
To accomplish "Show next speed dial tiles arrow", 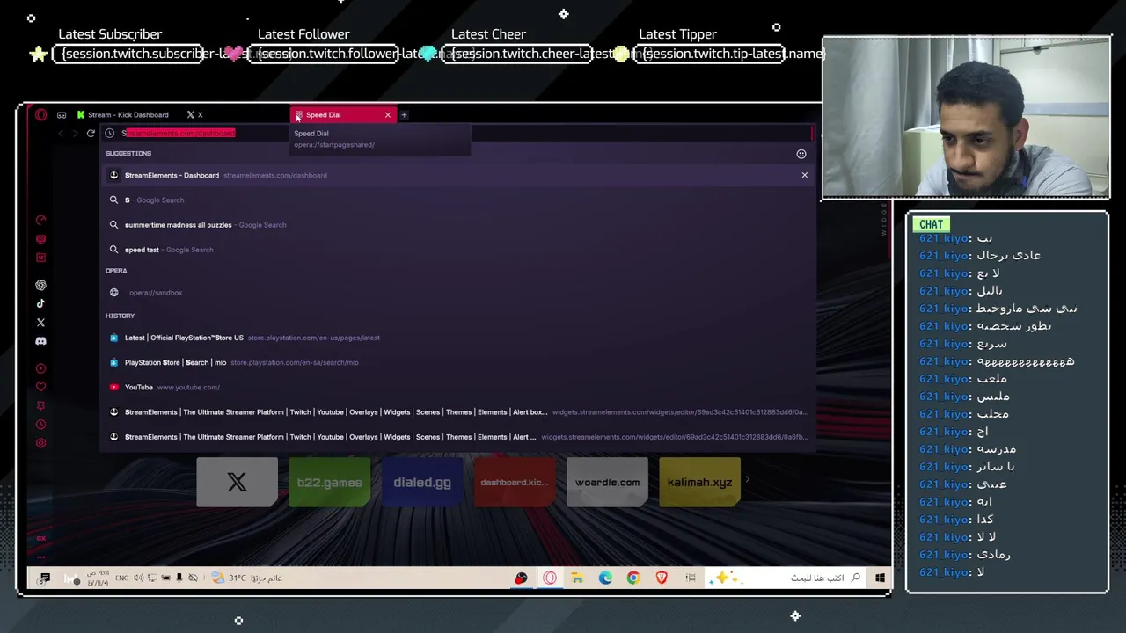I will click(748, 479).
